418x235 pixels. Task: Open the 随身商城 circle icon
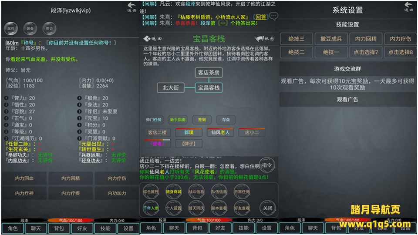[x=173, y=191]
